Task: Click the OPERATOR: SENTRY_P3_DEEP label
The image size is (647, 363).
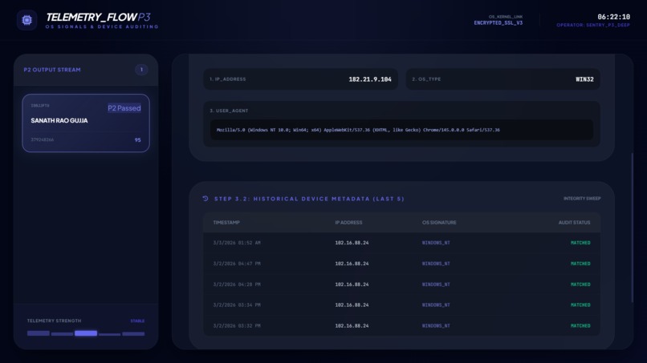Action: pyautogui.click(x=593, y=25)
